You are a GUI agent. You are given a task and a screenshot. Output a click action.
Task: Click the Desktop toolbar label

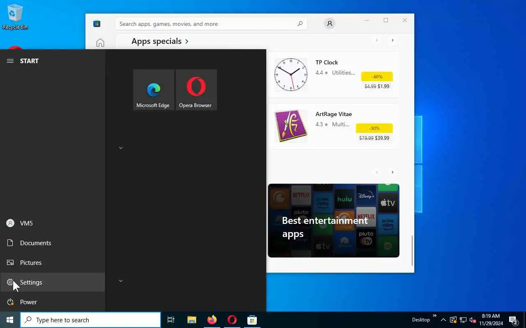(x=421, y=320)
